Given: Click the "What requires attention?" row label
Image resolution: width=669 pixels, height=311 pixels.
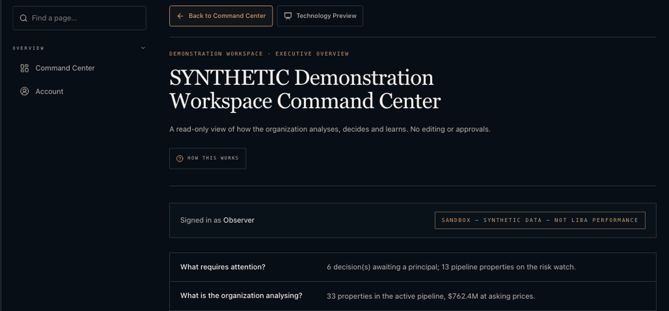Looking at the screenshot, I should tap(223, 267).
